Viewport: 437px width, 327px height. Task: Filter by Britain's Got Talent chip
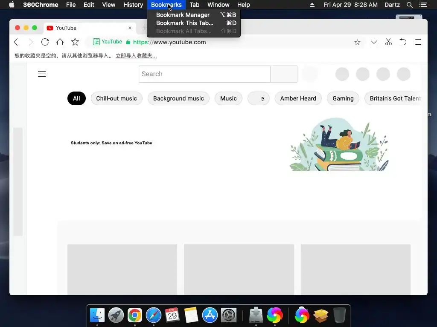point(393,98)
